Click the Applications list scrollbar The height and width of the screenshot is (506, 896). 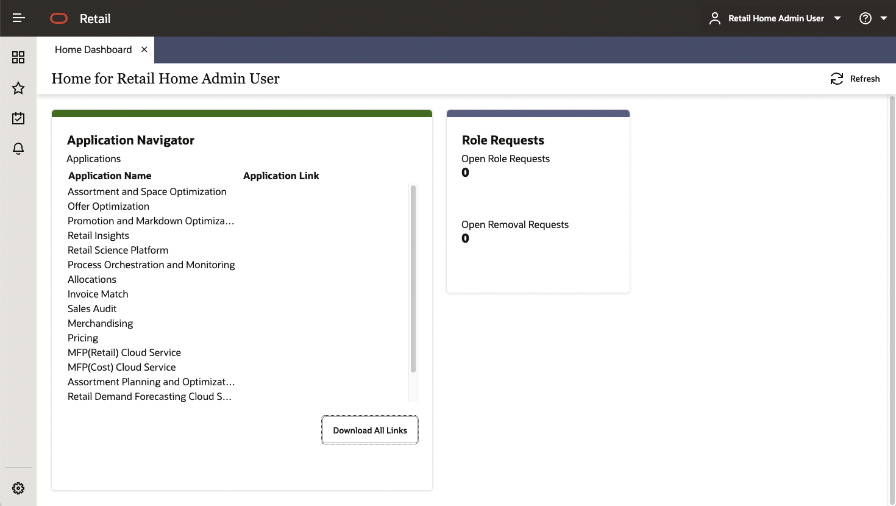413,279
